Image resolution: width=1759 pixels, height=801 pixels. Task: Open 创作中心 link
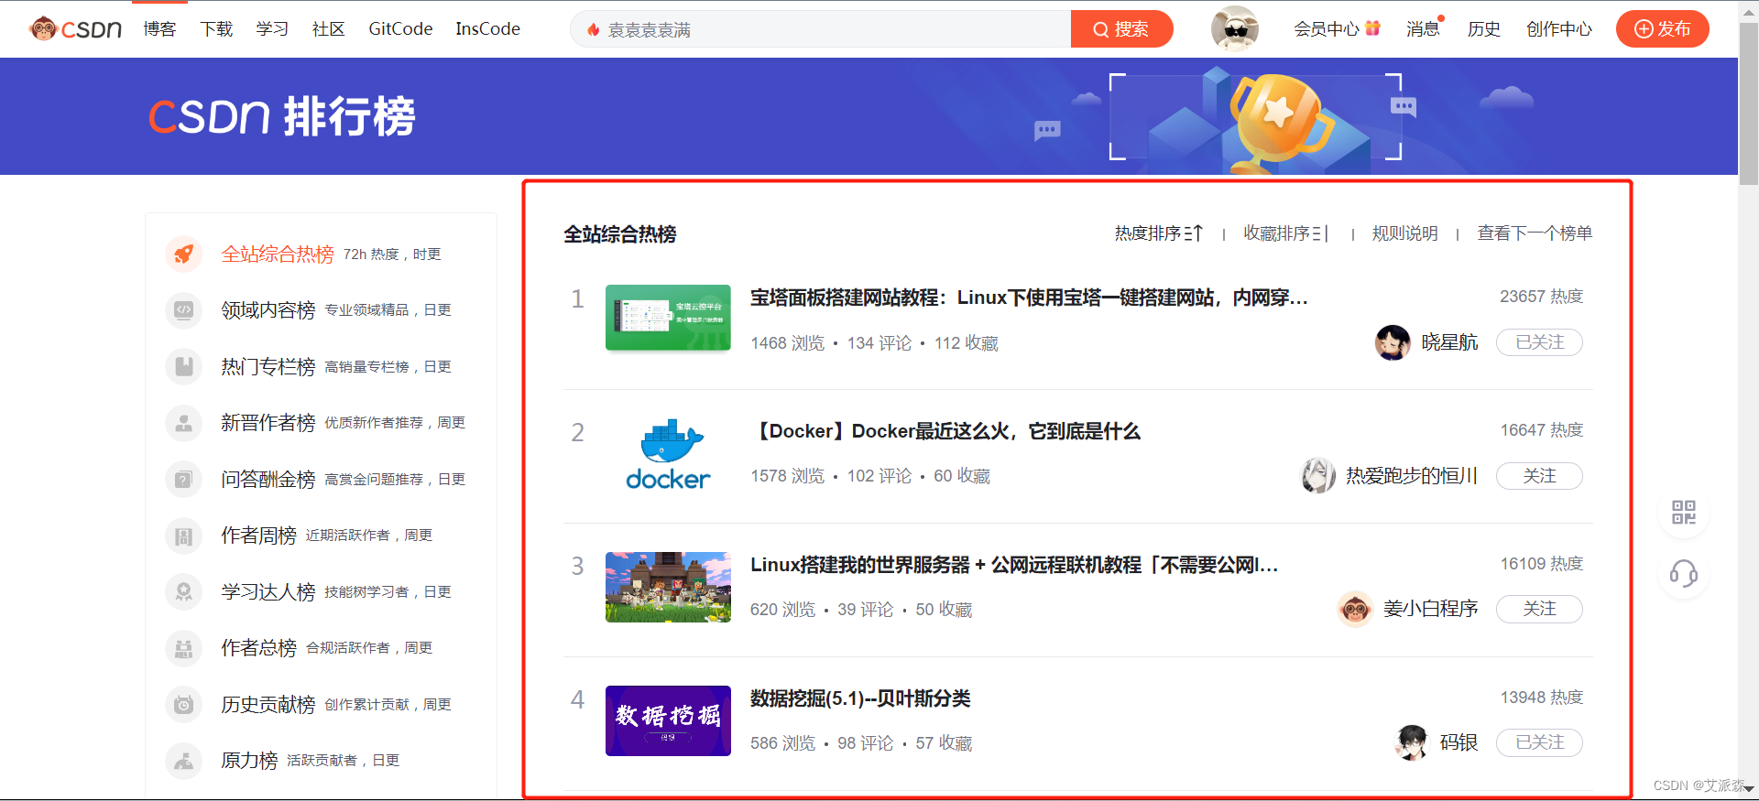click(1558, 29)
